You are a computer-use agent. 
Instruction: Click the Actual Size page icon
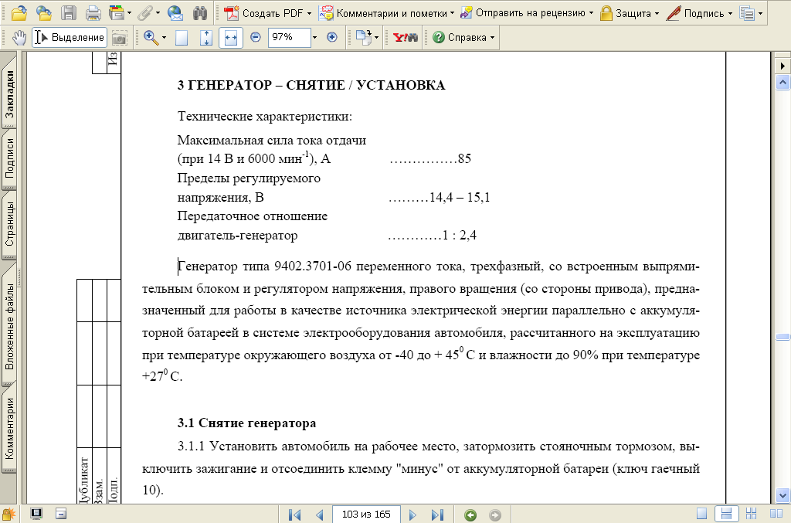[x=182, y=38]
